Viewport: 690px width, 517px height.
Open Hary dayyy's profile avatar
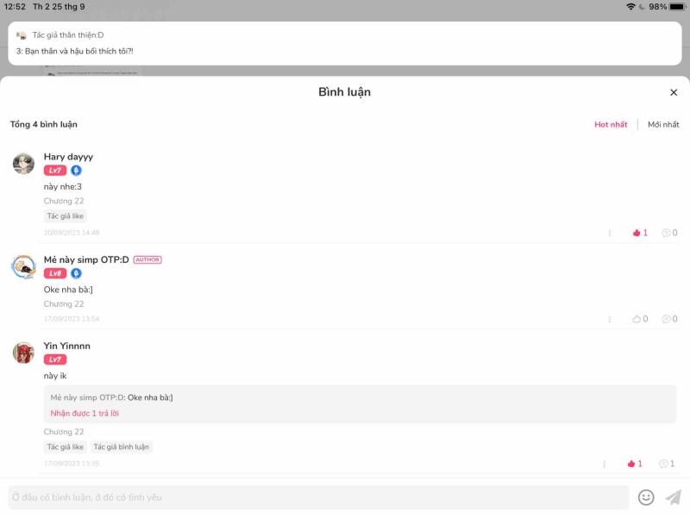(24, 164)
